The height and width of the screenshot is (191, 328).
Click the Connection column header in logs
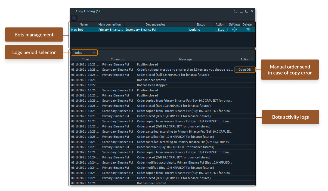(x=118, y=59)
